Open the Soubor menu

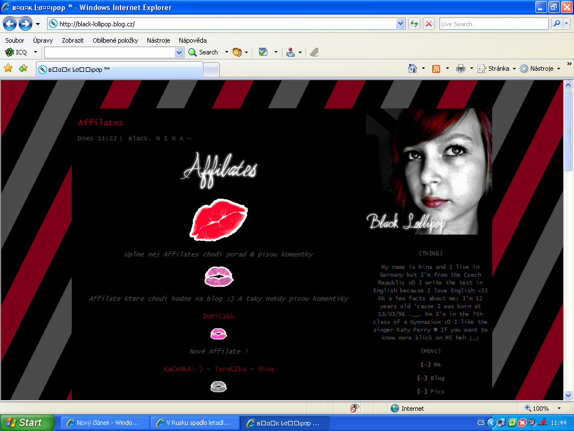click(15, 40)
